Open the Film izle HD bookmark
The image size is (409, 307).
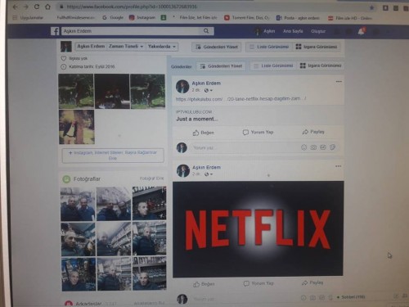[350, 18]
